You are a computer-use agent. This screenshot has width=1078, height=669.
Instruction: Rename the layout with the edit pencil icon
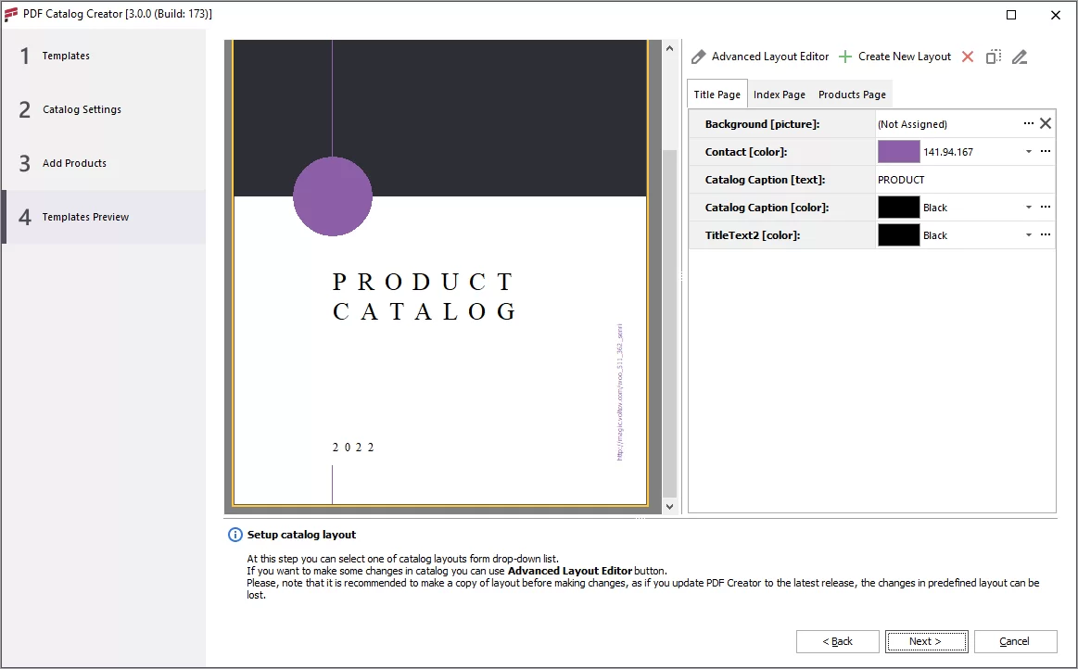point(1020,56)
